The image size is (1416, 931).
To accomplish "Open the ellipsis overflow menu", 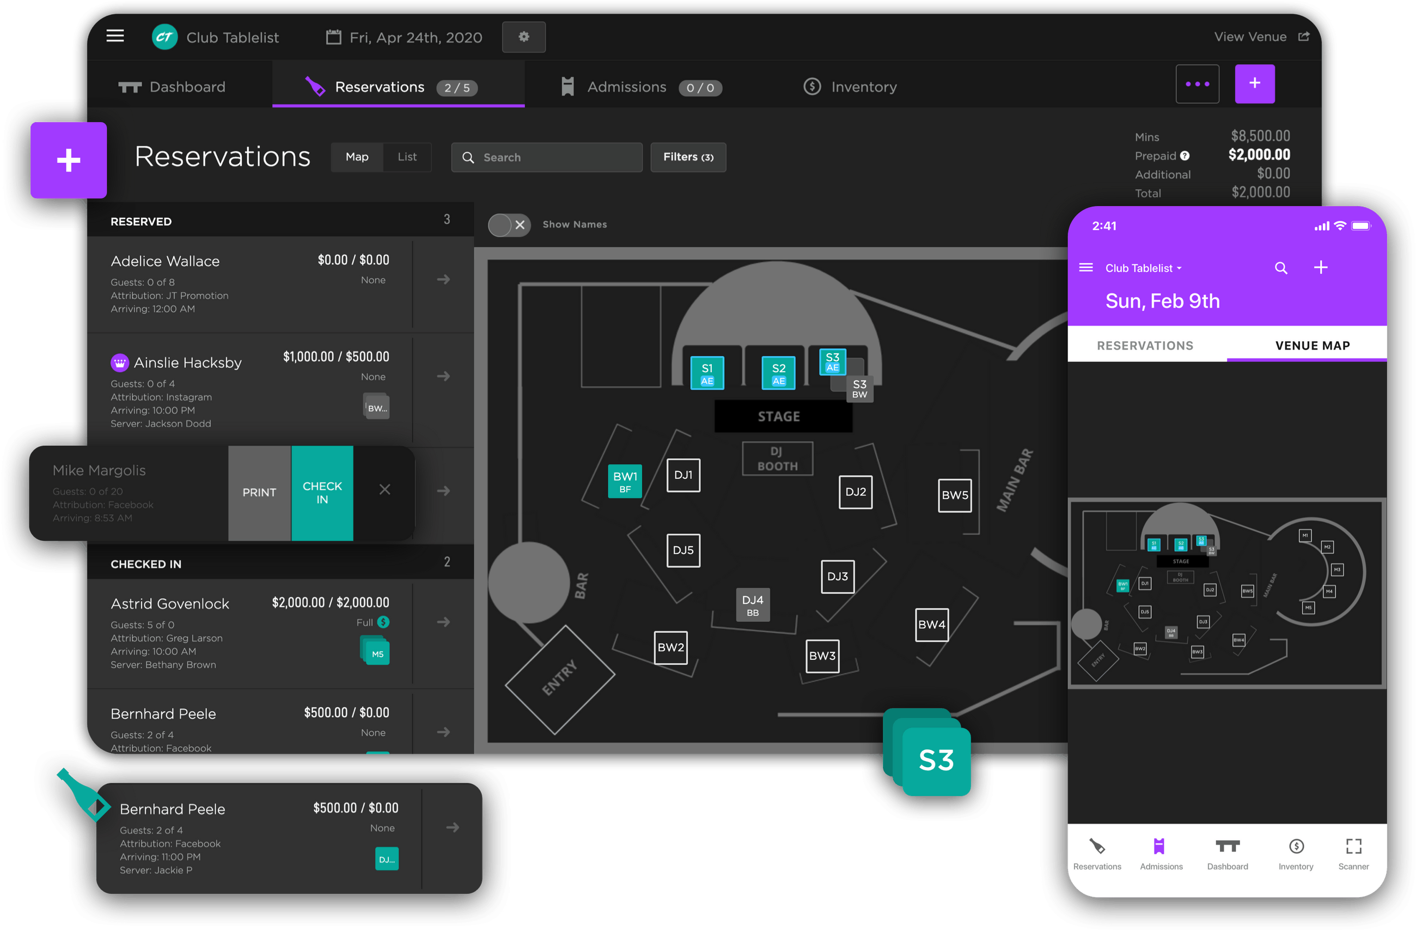I will tap(1197, 84).
